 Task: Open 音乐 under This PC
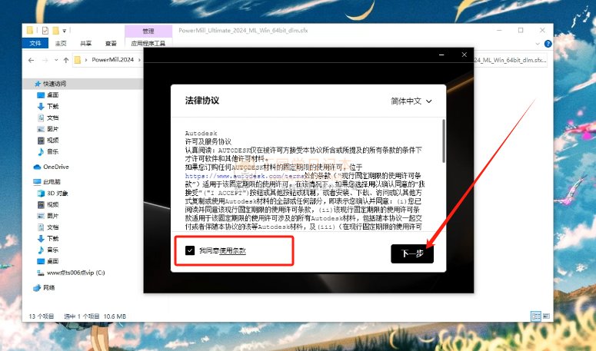point(53,250)
